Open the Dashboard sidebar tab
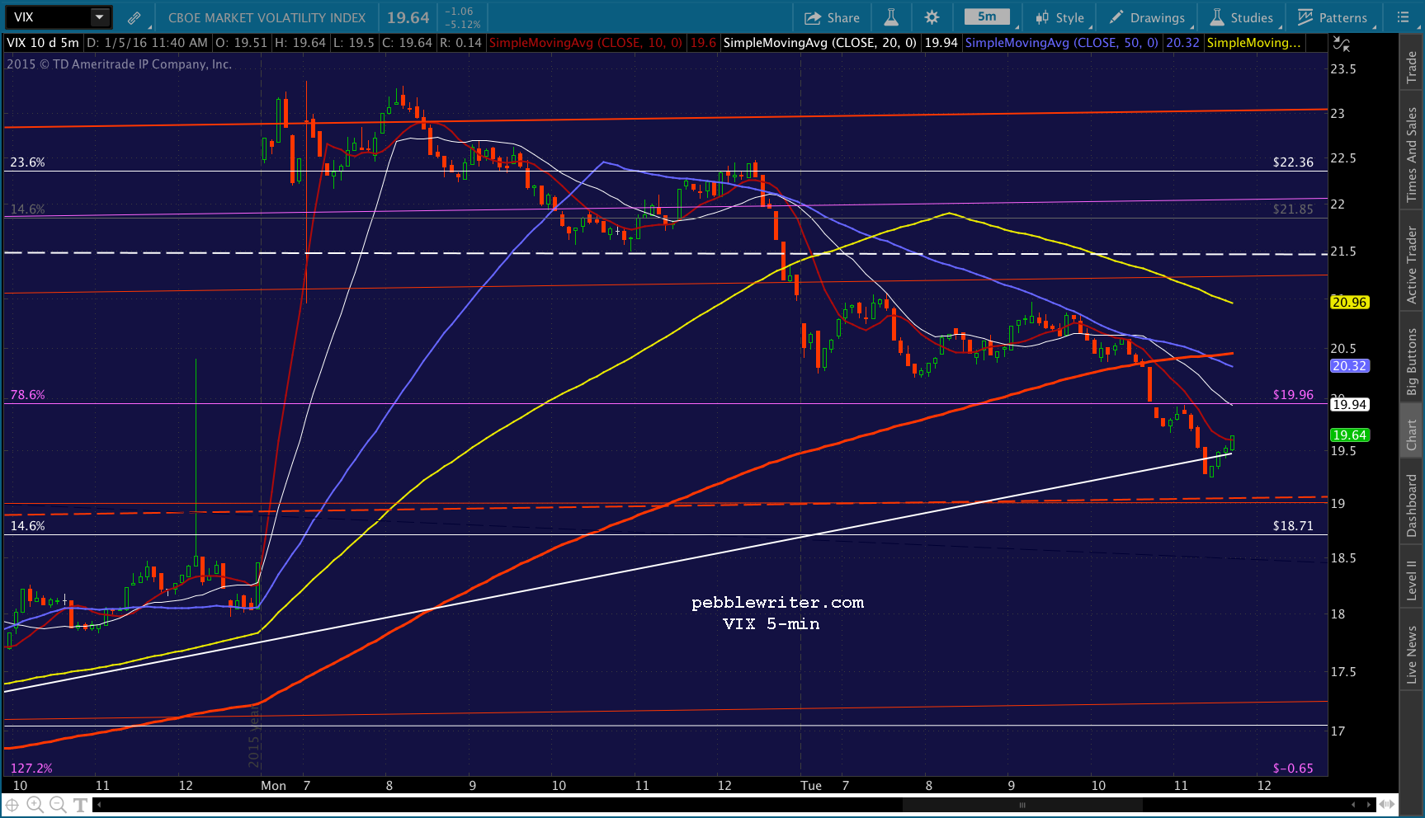The image size is (1425, 818). (x=1412, y=505)
